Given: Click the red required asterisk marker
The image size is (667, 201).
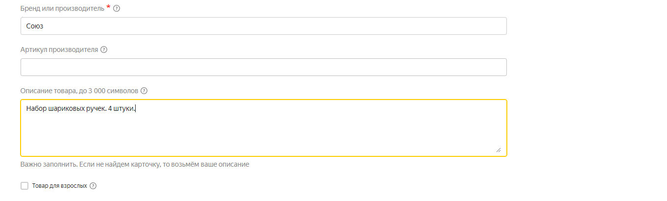Looking at the screenshot, I should coord(108,7).
